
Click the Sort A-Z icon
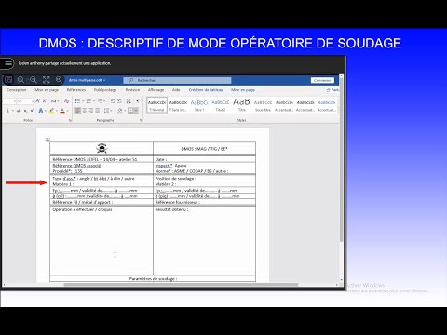pyautogui.click(x=129, y=100)
